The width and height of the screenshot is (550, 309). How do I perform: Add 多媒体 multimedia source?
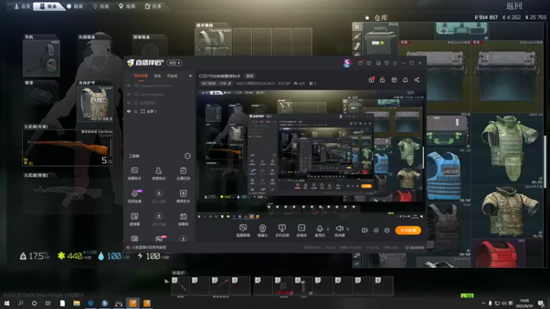[301, 231]
